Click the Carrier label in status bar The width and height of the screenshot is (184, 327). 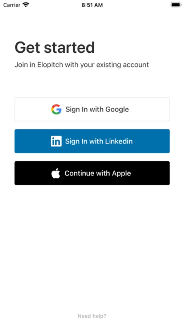[x=12, y=5]
